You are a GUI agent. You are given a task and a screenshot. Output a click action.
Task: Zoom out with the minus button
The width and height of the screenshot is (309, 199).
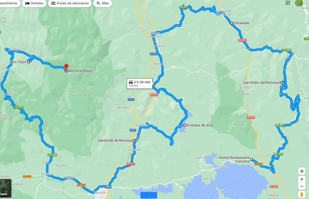302,186
